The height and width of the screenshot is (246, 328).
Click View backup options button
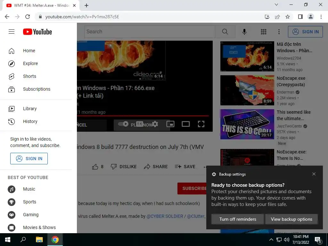pos(291,219)
